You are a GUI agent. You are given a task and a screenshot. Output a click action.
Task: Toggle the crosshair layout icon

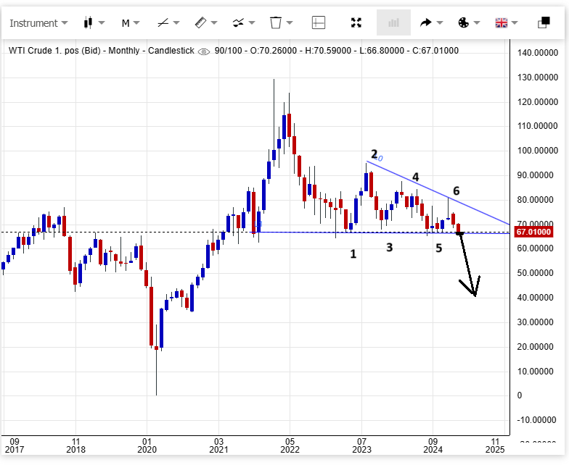[x=319, y=22]
